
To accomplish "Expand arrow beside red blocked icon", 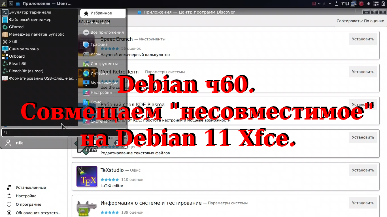I will point(319,4).
